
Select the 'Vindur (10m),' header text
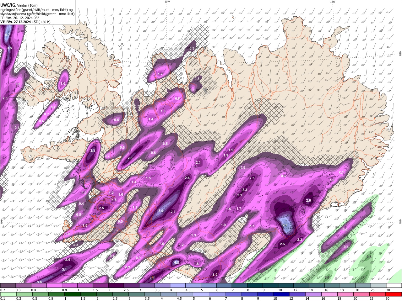(x=27, y=5)
